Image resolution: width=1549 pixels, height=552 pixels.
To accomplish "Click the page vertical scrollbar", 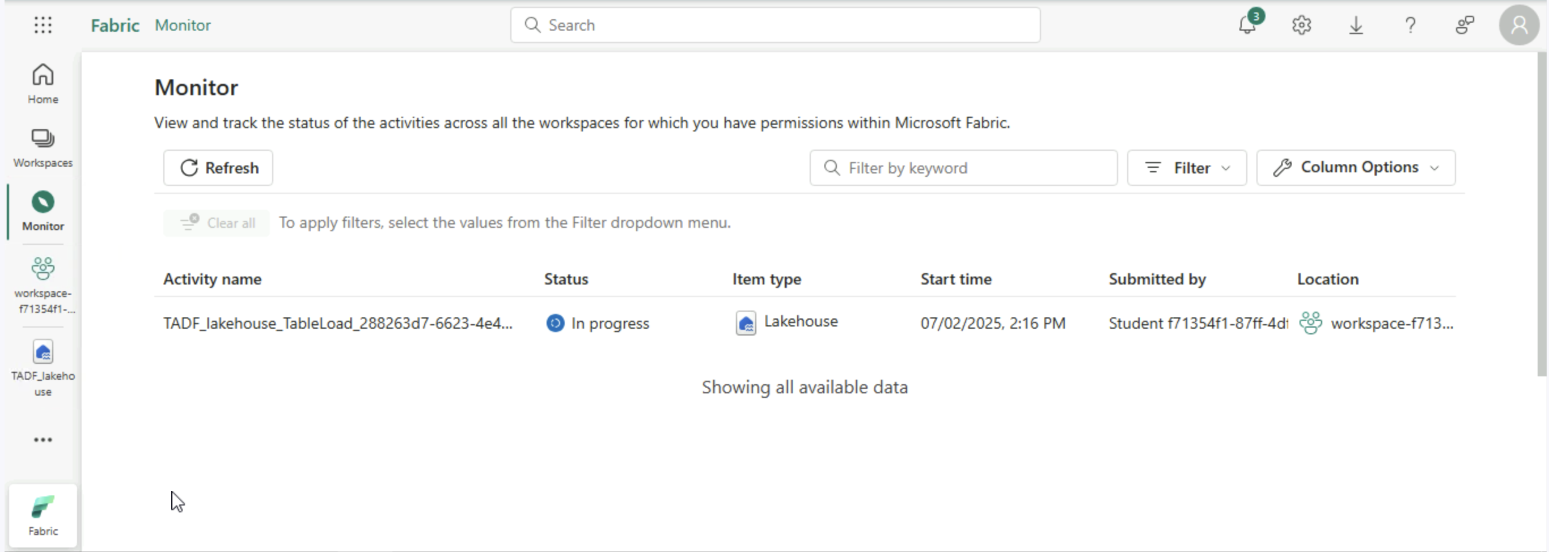I will [x=1542, y=214].
